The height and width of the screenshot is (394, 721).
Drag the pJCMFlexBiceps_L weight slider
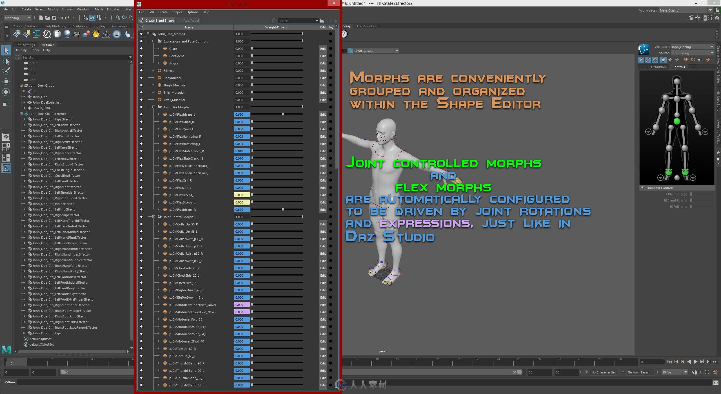[x=252, y=202]
